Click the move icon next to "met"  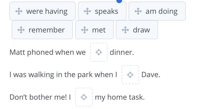point(85,30)
